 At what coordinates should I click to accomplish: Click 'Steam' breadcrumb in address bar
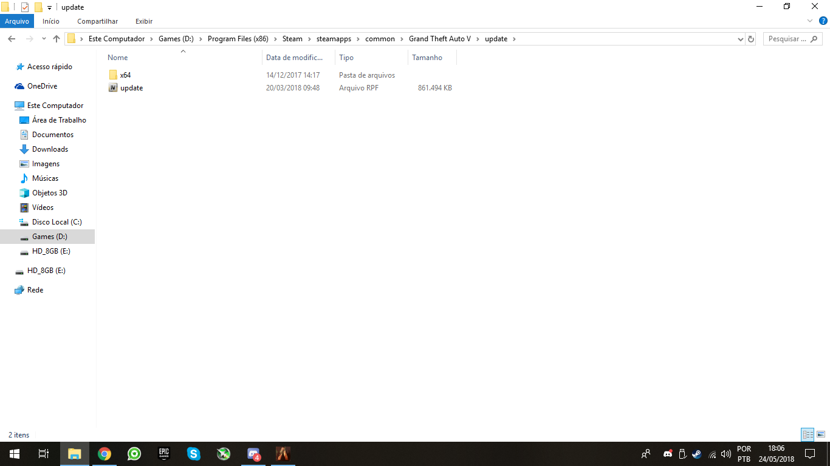tap(292, 39)
